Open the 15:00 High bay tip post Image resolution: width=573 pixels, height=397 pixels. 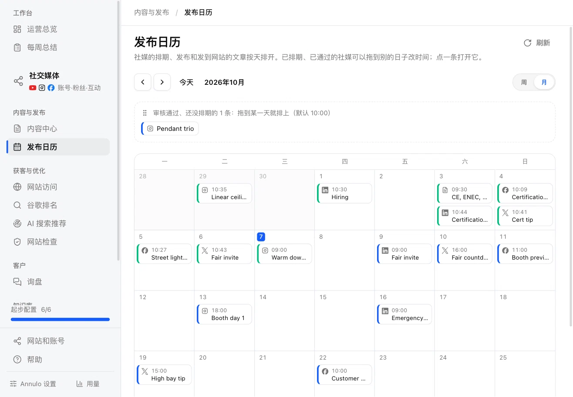(164, 374)
